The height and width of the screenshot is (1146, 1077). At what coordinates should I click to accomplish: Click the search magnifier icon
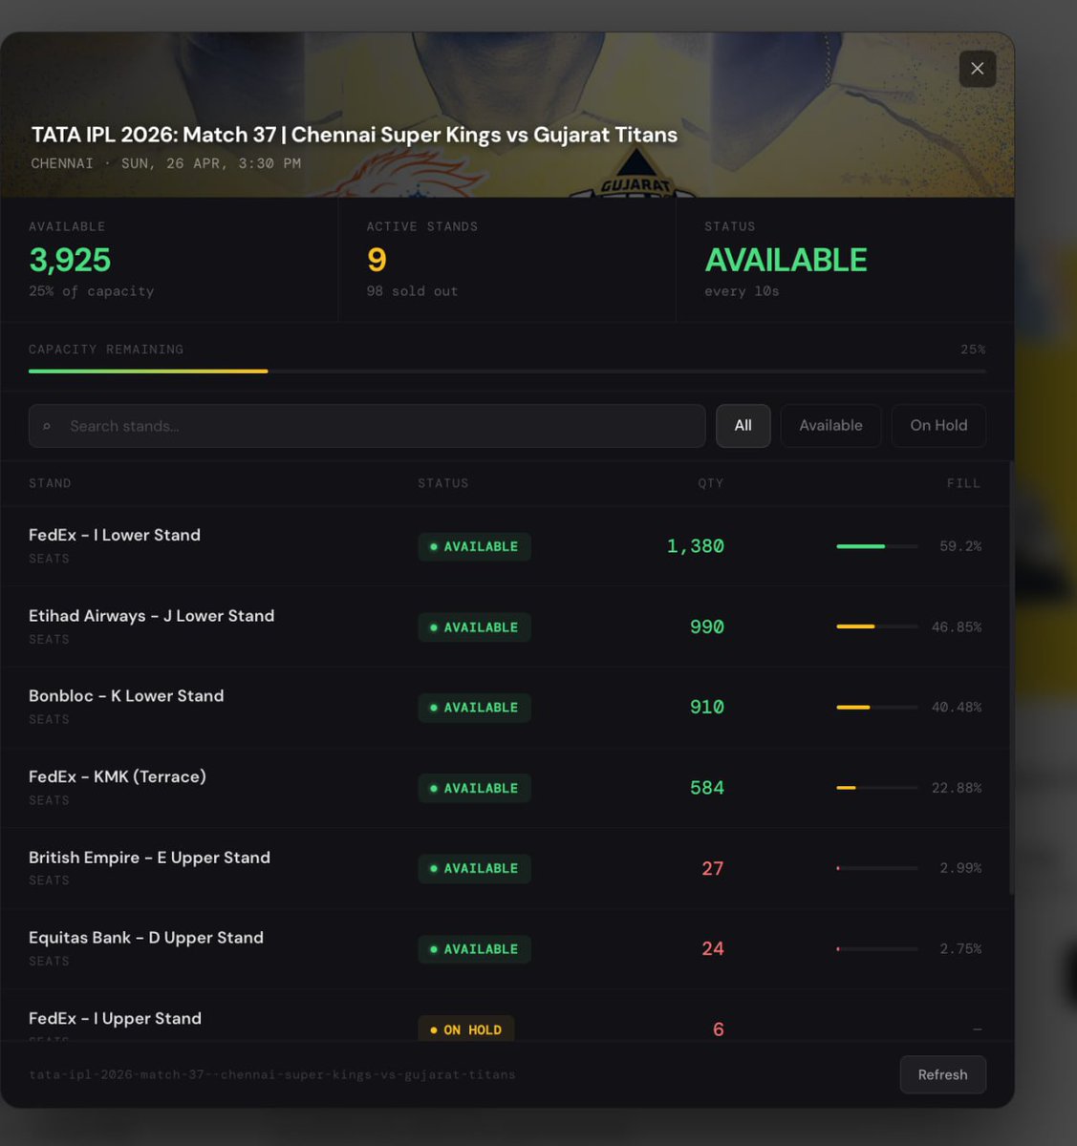click(x=47, y=426)
